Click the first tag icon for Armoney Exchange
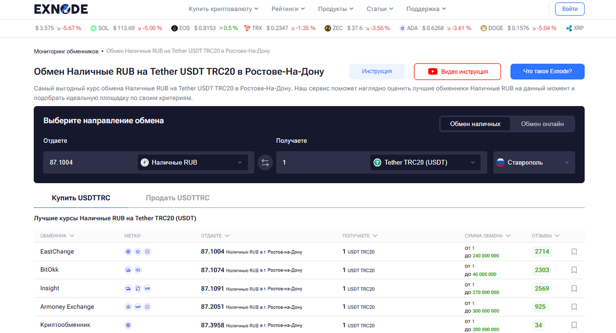This screenshot has height=333, width=616. pyautogui.click(x=128, y=307)
